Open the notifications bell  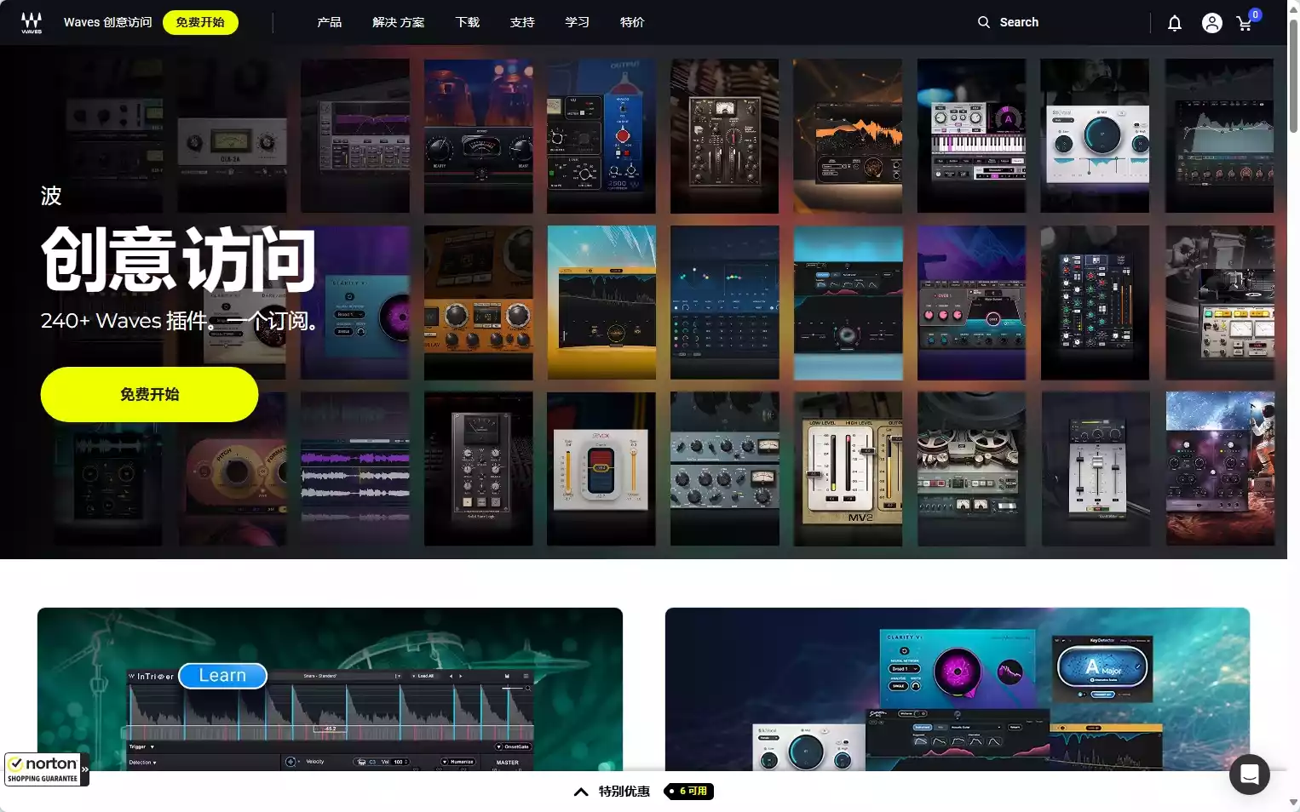1175,23
